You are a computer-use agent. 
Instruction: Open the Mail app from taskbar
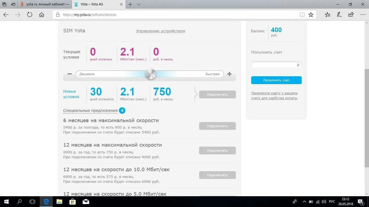[86, 201]
